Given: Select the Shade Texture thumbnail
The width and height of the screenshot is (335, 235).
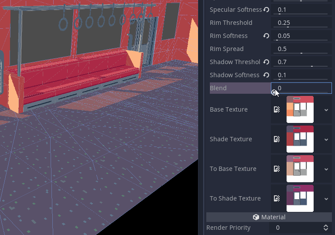Looking at the screenshot, I should (300, 139).
